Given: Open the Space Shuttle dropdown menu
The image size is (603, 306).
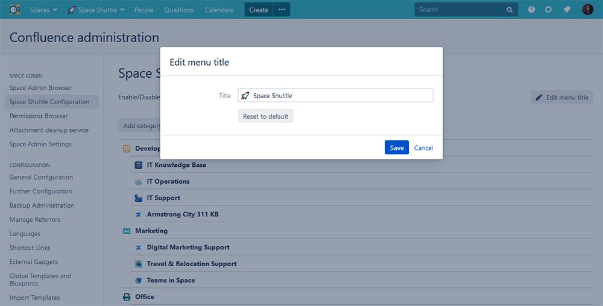Looking at the screenshot, I should (x=96, y=10).
